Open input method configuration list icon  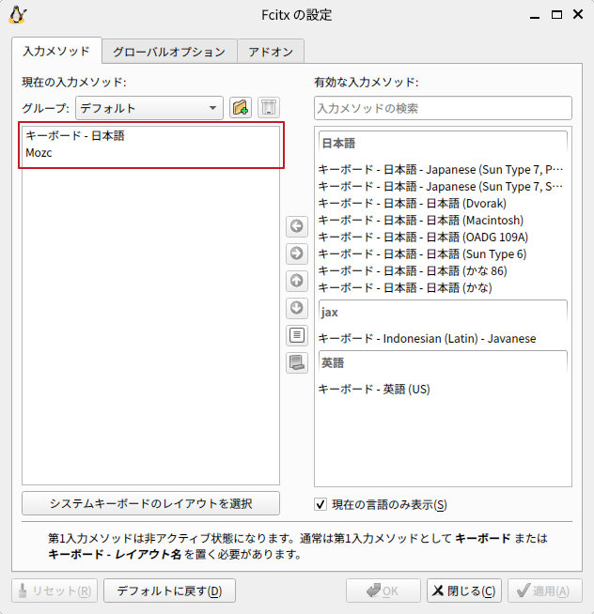pyautogui.click(x=297, y=335)
